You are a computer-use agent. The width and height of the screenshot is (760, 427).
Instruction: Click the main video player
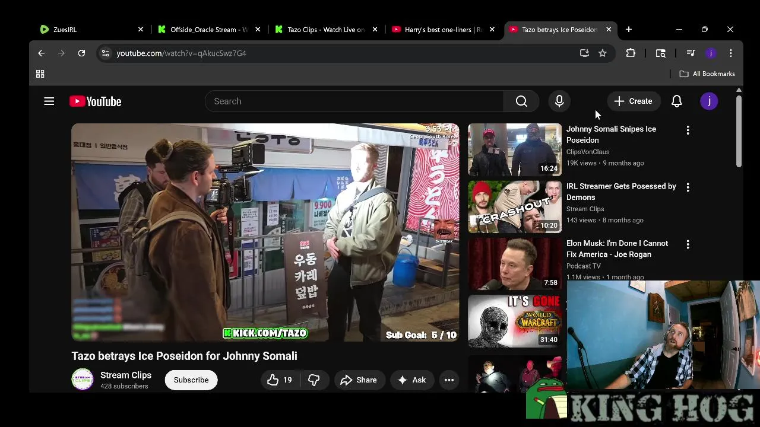(x=265, y=232)
